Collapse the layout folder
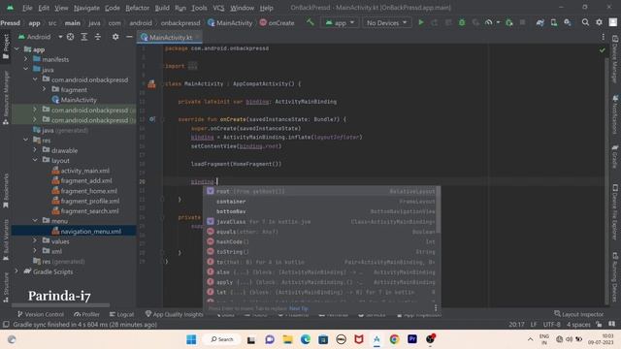This screenshot has width=621, height=349. click(x=35, y=160)
